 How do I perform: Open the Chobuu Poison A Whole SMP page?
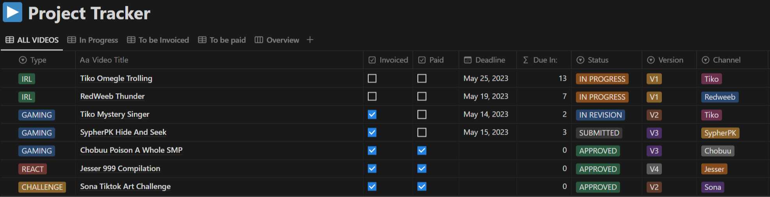coord(131,150)
